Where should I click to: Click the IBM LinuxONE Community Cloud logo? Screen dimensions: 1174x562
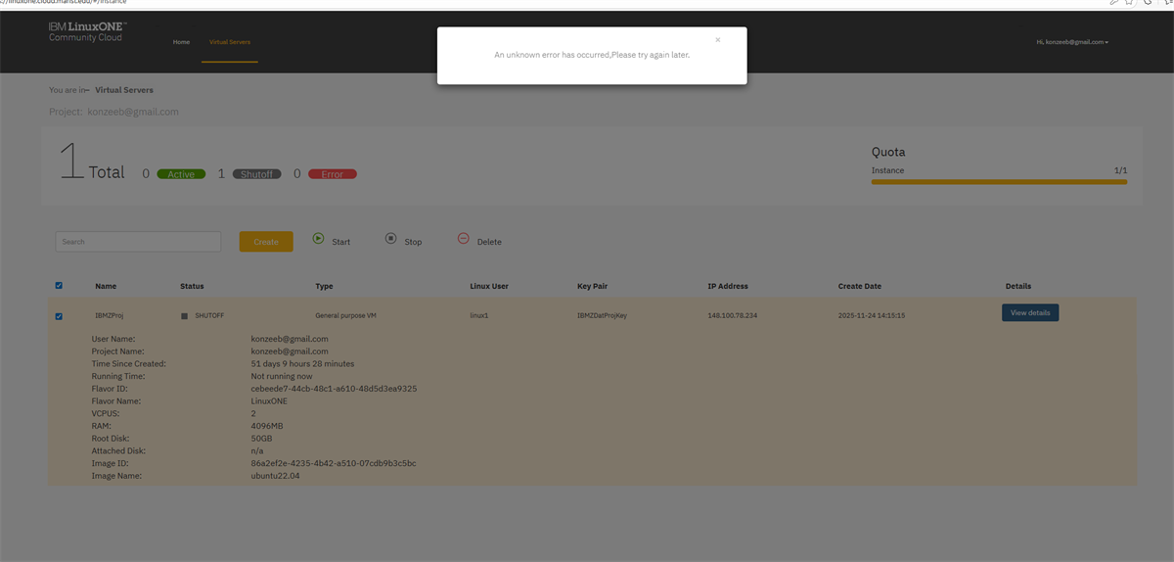88,31
